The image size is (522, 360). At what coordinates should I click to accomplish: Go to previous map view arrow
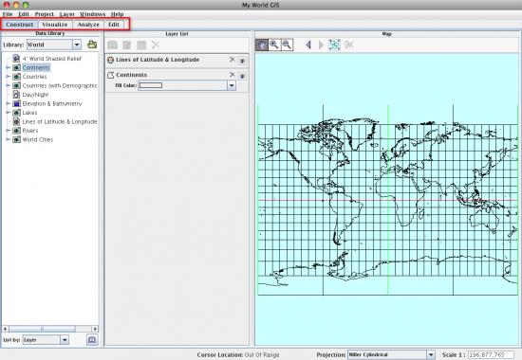pyautogui.click(x=308, y=45)
